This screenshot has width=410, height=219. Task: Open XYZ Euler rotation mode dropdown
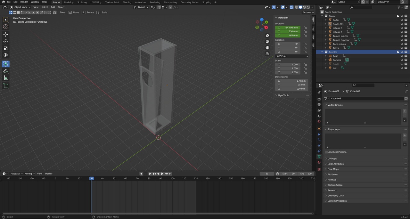pyautogui.click(x=292, y=56)
